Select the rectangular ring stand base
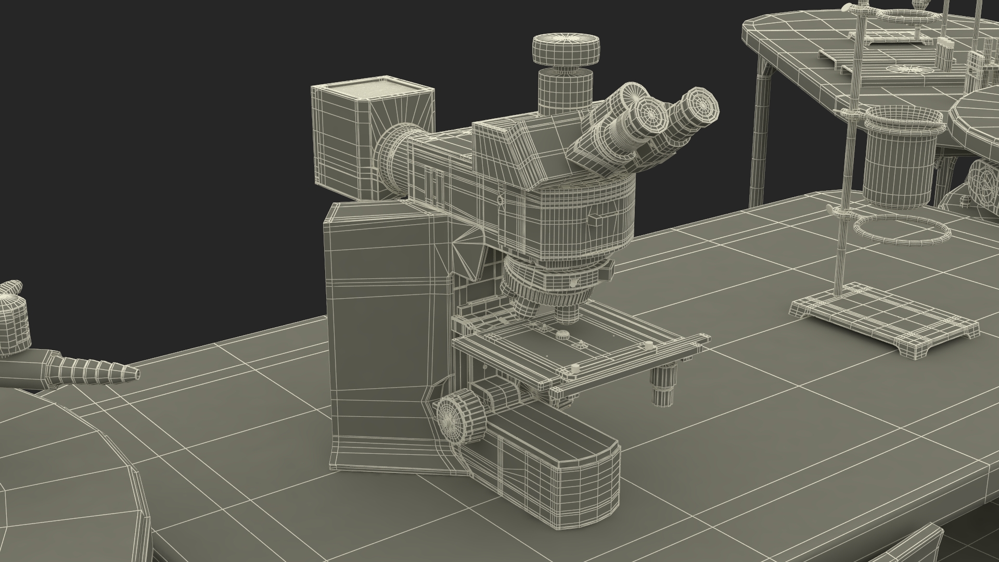The height and width of the screenshot is (562, 999). pos(885,320)
